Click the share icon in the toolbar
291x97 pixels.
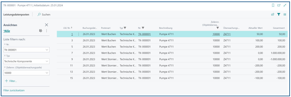[x=273, y=14]
